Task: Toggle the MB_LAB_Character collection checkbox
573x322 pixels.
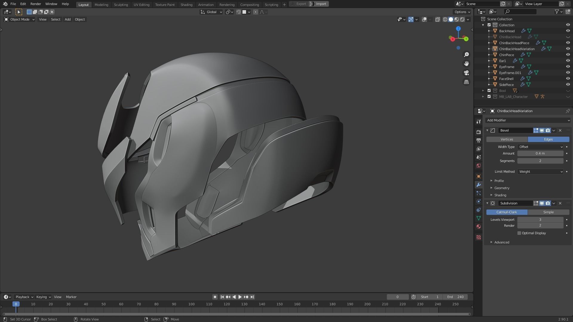Action: [489, 96]
